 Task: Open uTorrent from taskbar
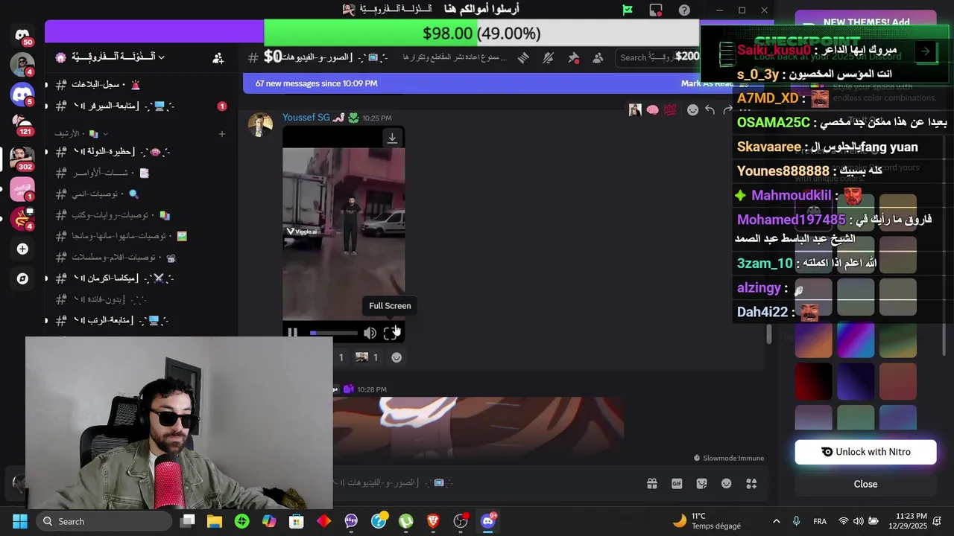coord(405,521)
